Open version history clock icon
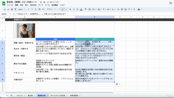Viewport: 174px width, 98px height. tap(171, 3)
